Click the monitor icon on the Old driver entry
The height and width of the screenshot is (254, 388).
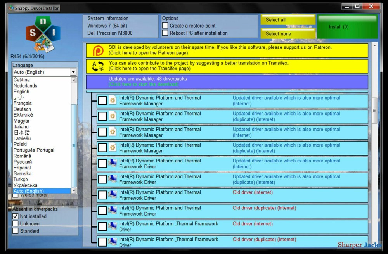tap(112, 195)
